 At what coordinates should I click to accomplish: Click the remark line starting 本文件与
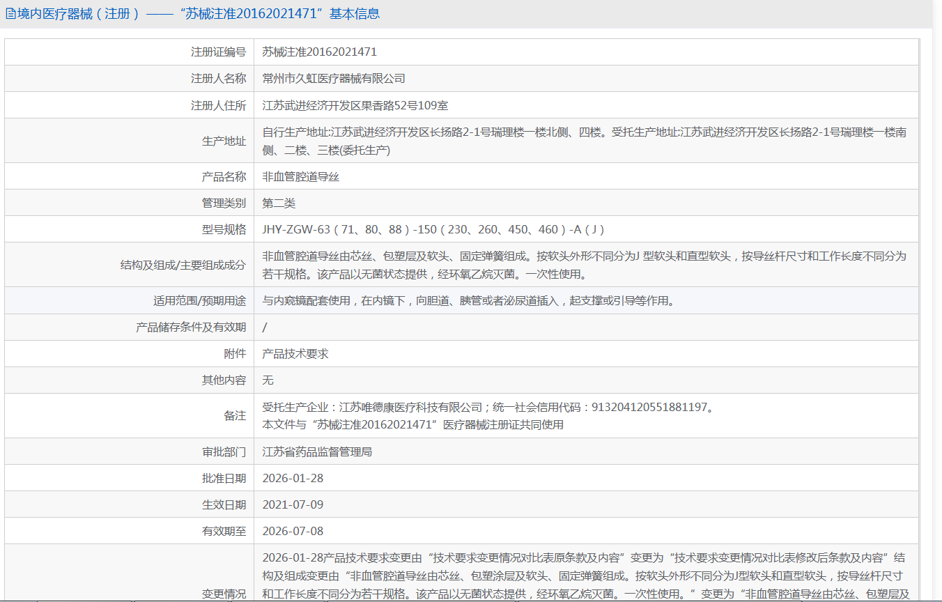pyautogui.click(x=412, y=424)
